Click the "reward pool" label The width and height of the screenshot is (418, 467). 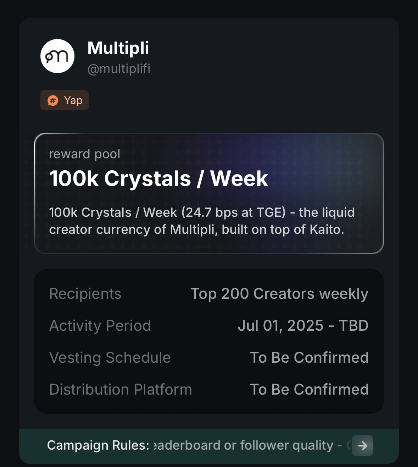coord(85,154)
